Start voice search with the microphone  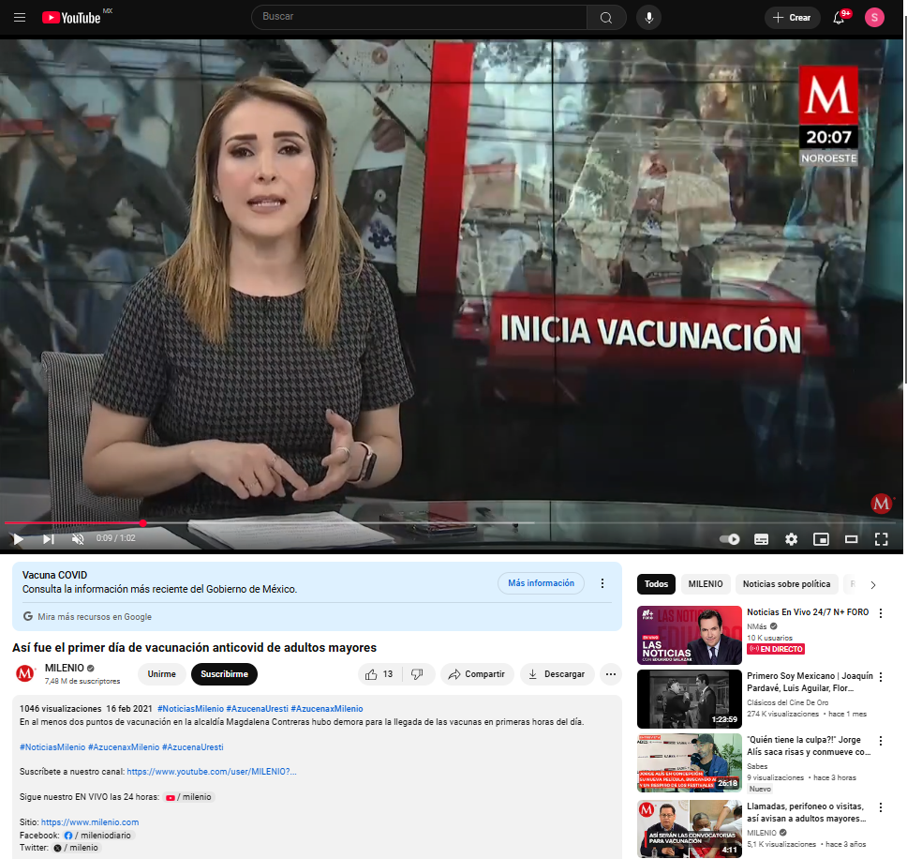click(x=649, y=18)
